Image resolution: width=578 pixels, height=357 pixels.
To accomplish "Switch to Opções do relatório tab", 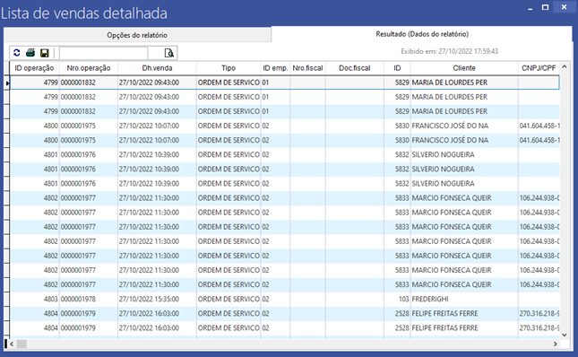I will click(137, 35).
